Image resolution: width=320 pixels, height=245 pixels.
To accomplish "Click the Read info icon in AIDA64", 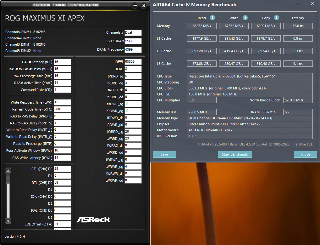I will [212, 18].
